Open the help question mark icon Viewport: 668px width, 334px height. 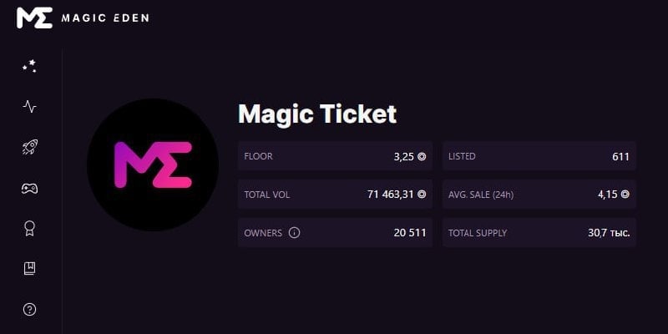point(30,309)
